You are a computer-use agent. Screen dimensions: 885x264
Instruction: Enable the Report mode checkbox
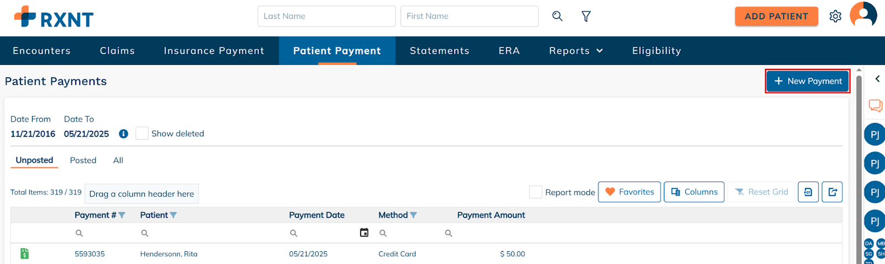point(535,192)
